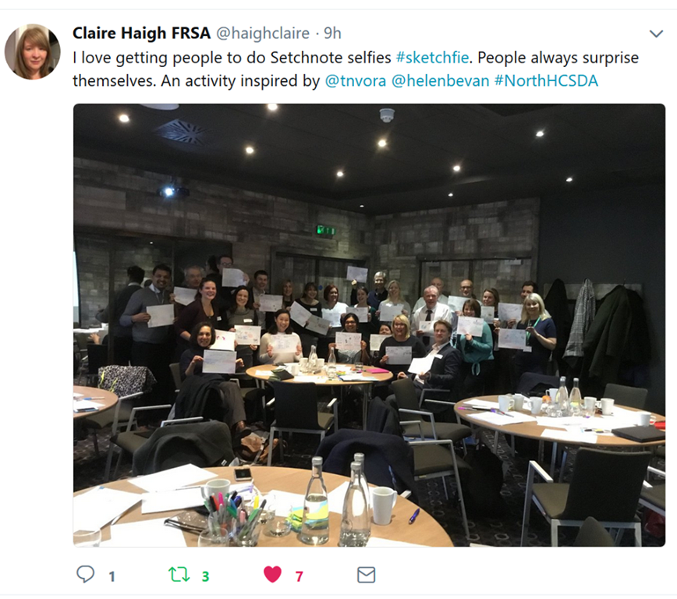Click the reply speech bubble icon

click(x=85, y=574)
